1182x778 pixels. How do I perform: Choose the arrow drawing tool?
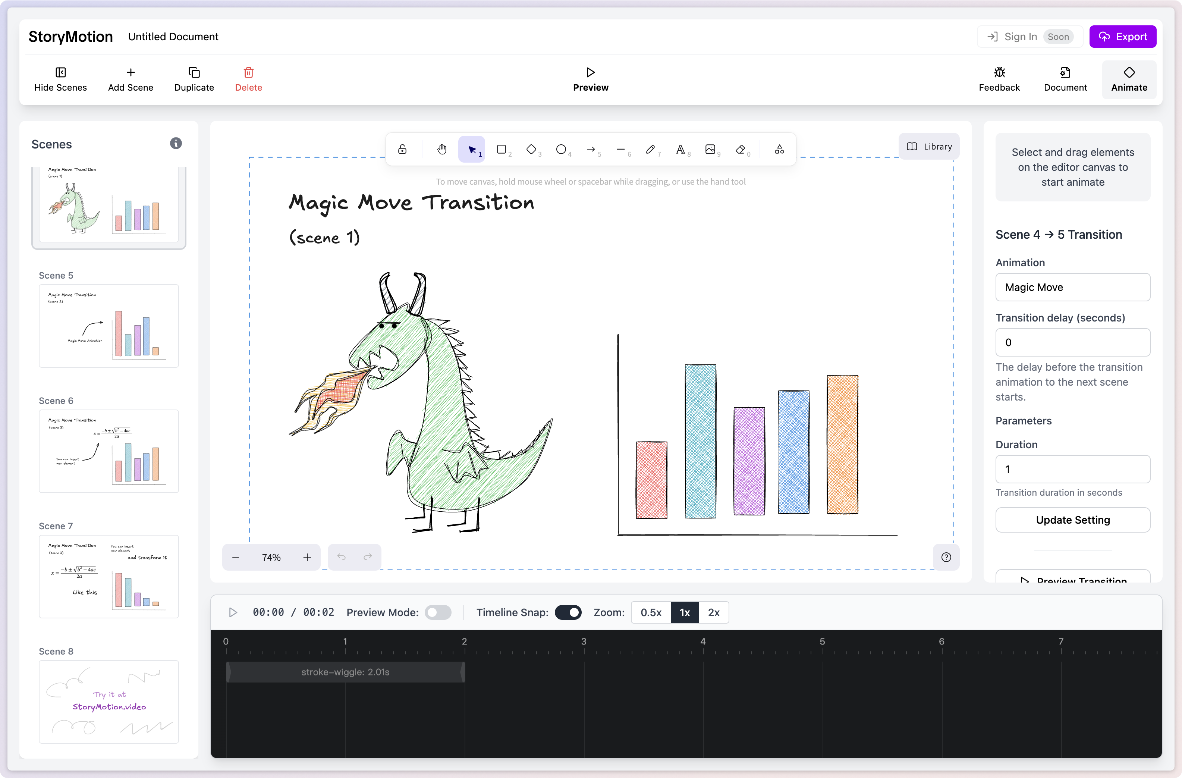[x=591, y=149]
